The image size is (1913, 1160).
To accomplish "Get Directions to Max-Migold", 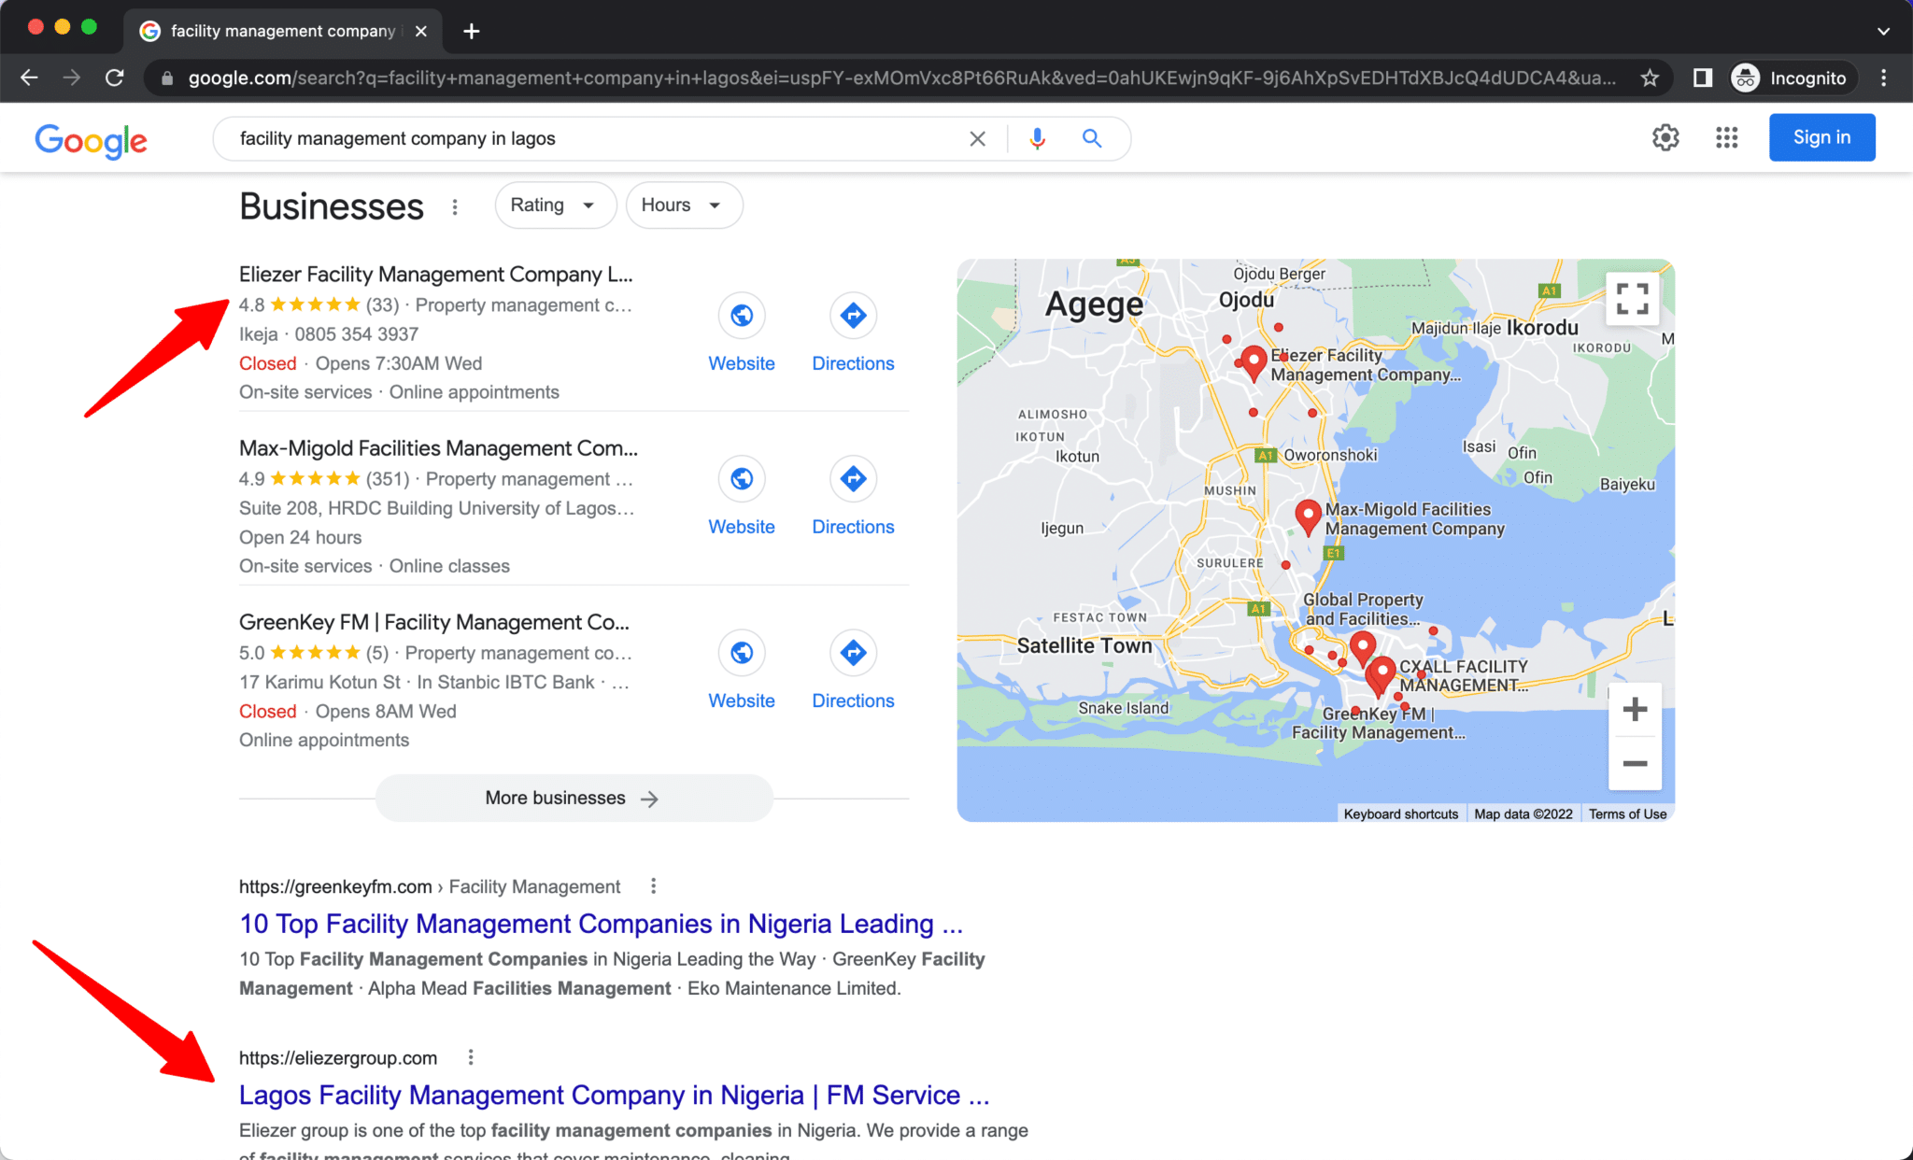I will click(x=853, y=478).
